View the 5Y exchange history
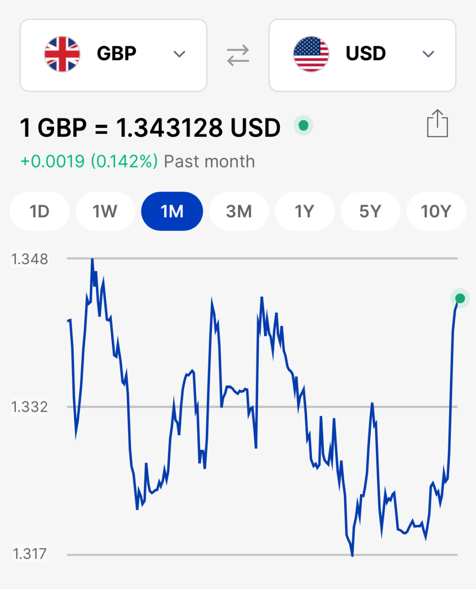This screenshot has width=476, height=589. [x=370, y=211]
